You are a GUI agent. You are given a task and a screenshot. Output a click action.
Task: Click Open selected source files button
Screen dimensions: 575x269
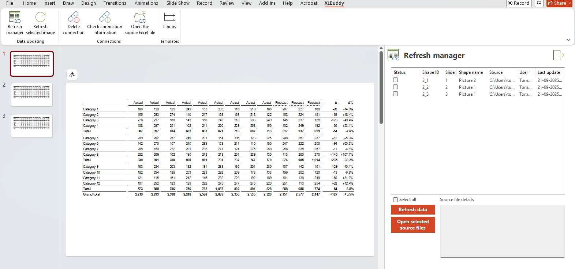[x=413, y=225]
